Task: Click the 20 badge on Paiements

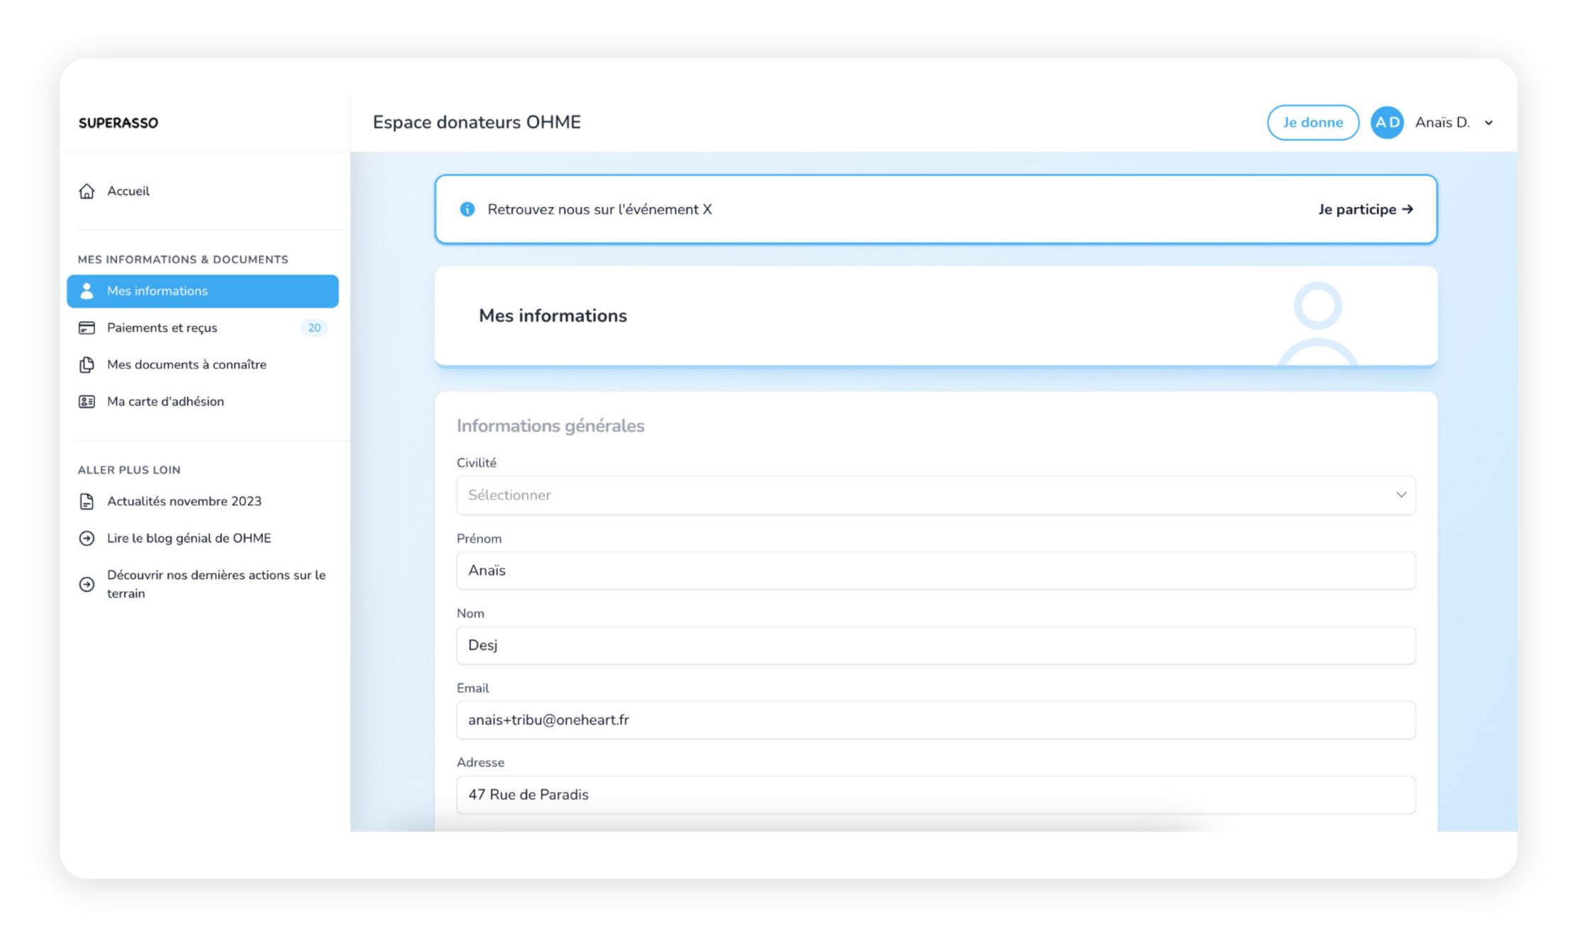Action: tap(314, 328)
